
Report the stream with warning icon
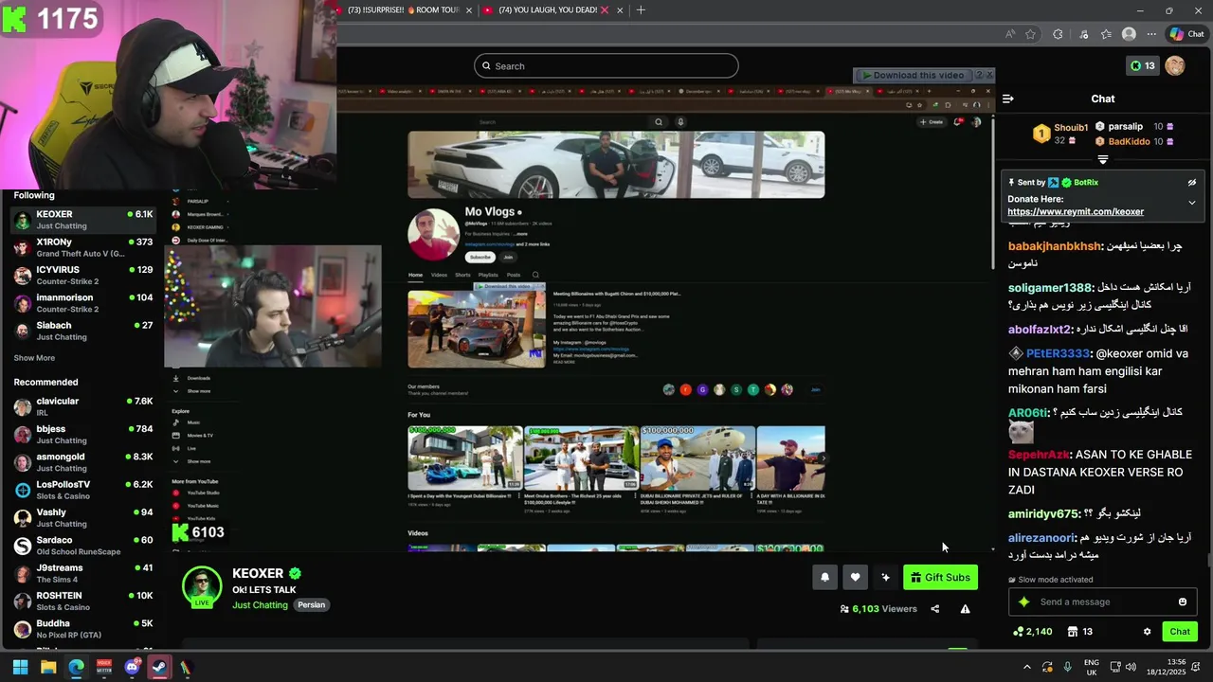point(965,609)
